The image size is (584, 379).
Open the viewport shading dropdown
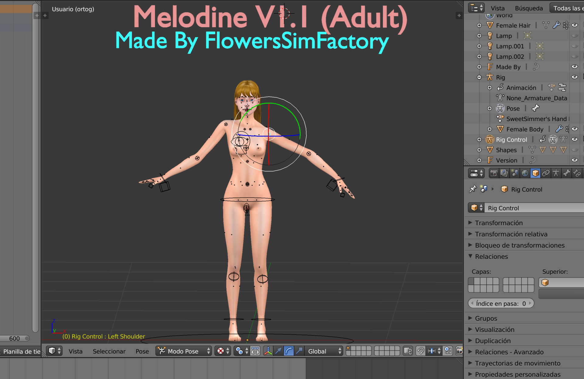tap(223, 351)
